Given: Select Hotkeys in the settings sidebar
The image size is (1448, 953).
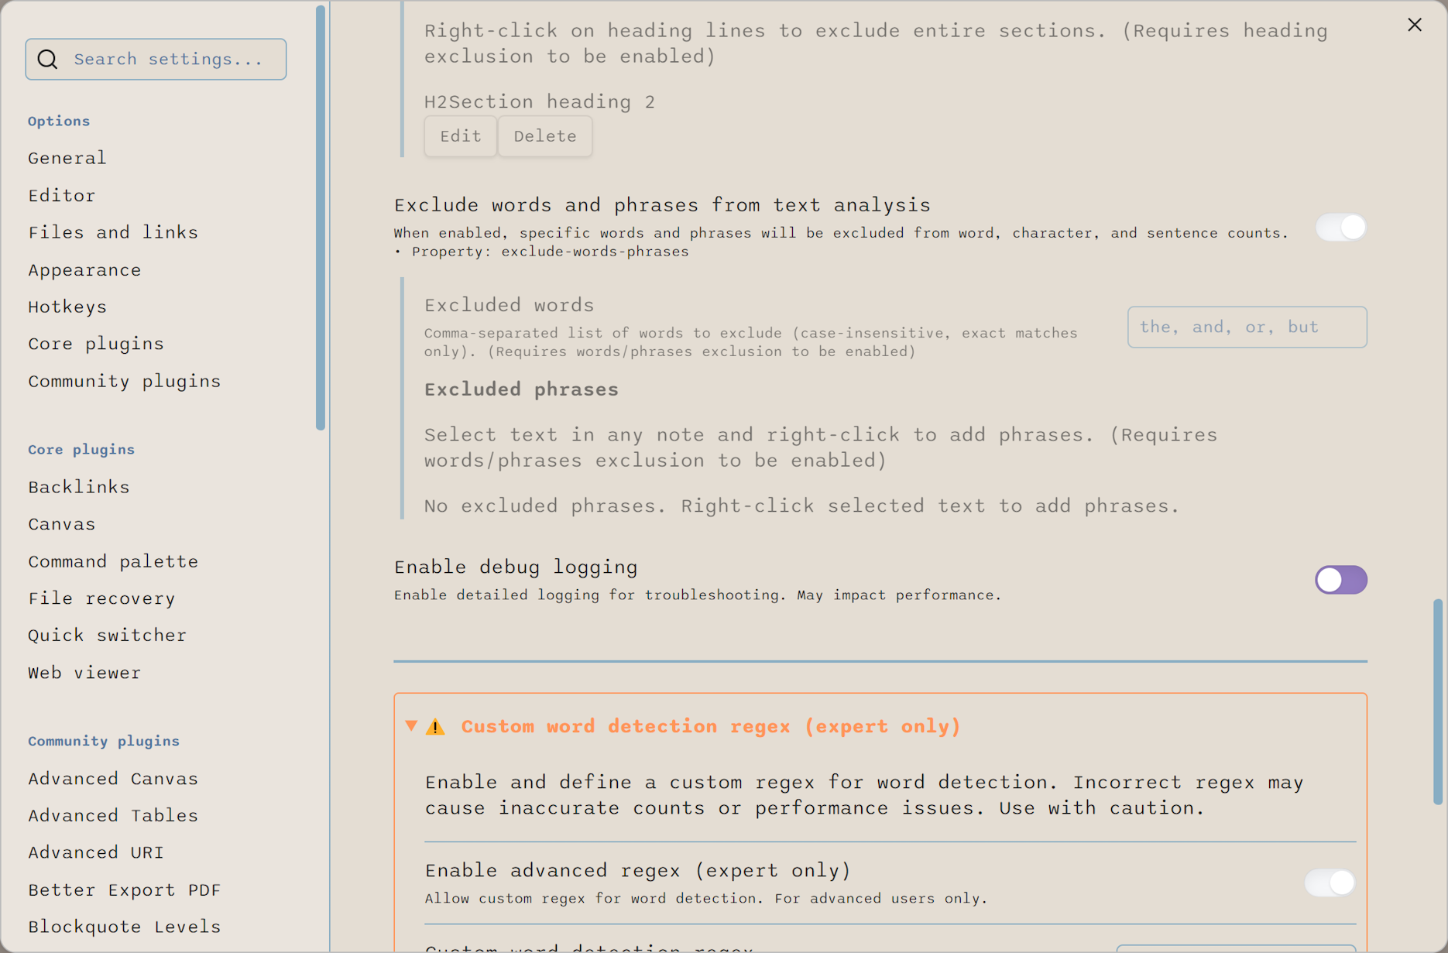Looking at the screenshot, I should tap(67, 307).
